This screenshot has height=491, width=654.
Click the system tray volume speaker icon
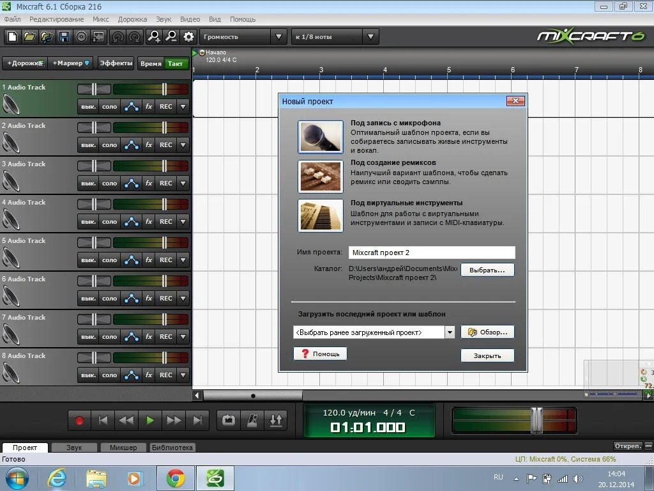click(x=578, y=478)
